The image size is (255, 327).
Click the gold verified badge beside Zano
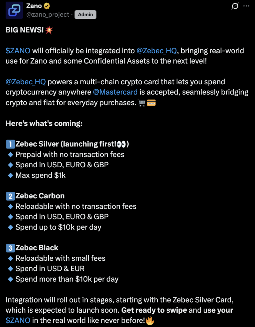click(x=47, y=6)
